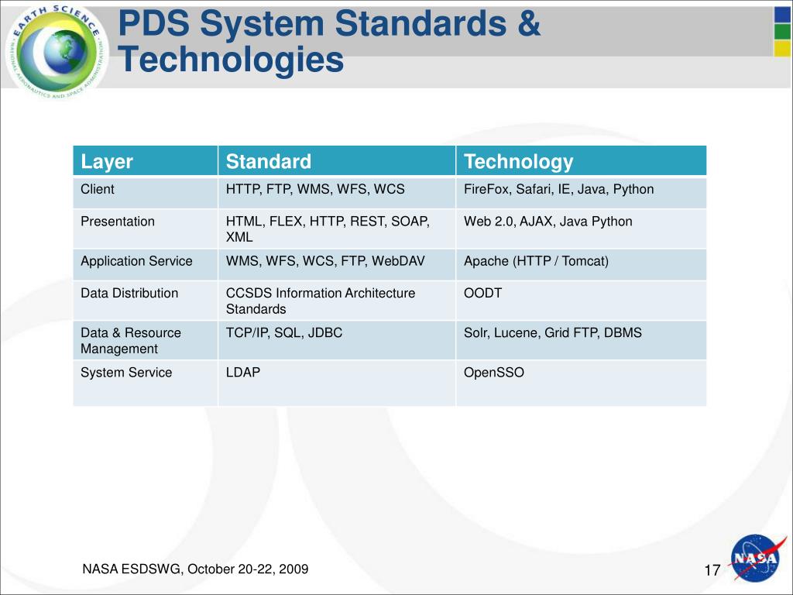Select 'TCP/IP, SQL, JDBC' cell

click(337, 340)
